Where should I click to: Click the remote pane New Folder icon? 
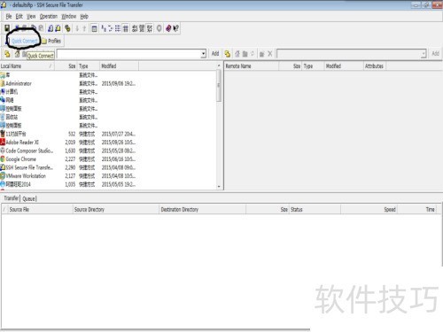261,54
